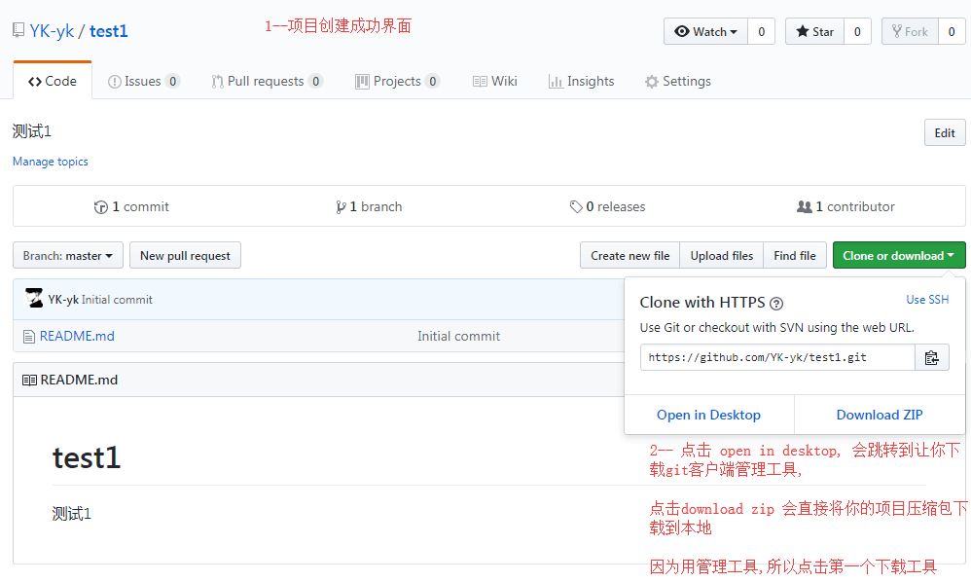
Task: Open the YK-yk author link in the commit row
Action: [63, 300]
